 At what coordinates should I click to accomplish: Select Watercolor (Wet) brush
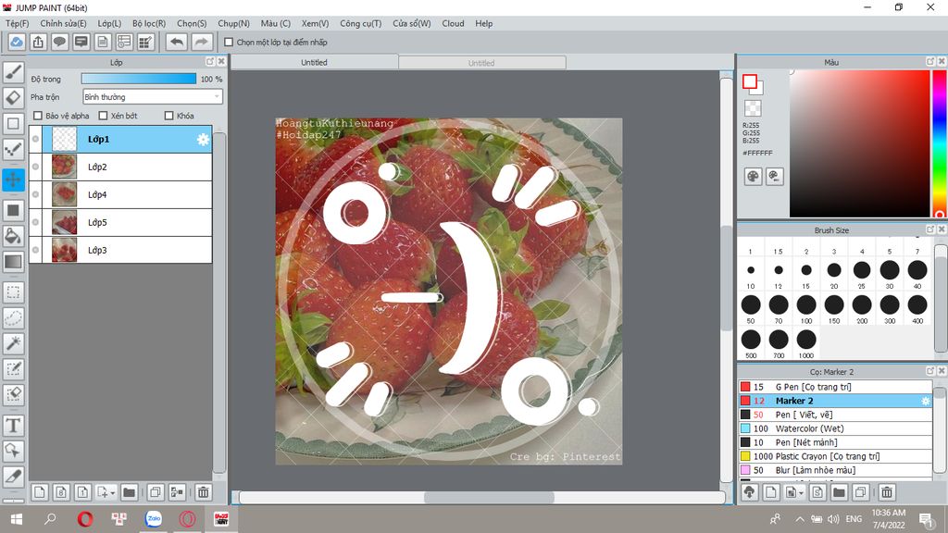(x=835, y=428)
